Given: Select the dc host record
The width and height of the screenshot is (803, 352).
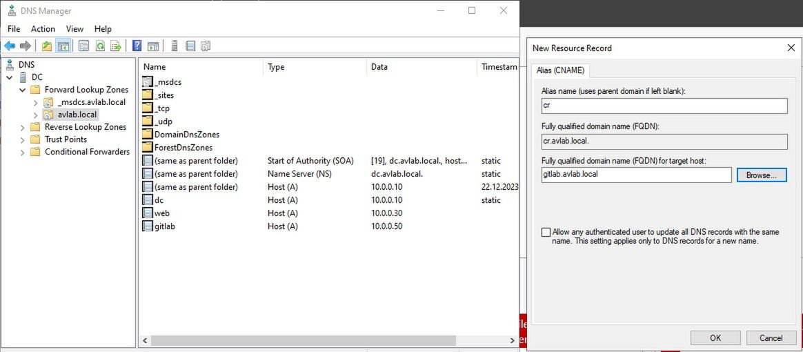Looking at the screenshot, I should pyautogui.click(x=152, y=200).
